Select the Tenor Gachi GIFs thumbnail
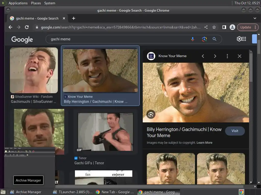This screenshot has width=261, height=195. (105, 132)
